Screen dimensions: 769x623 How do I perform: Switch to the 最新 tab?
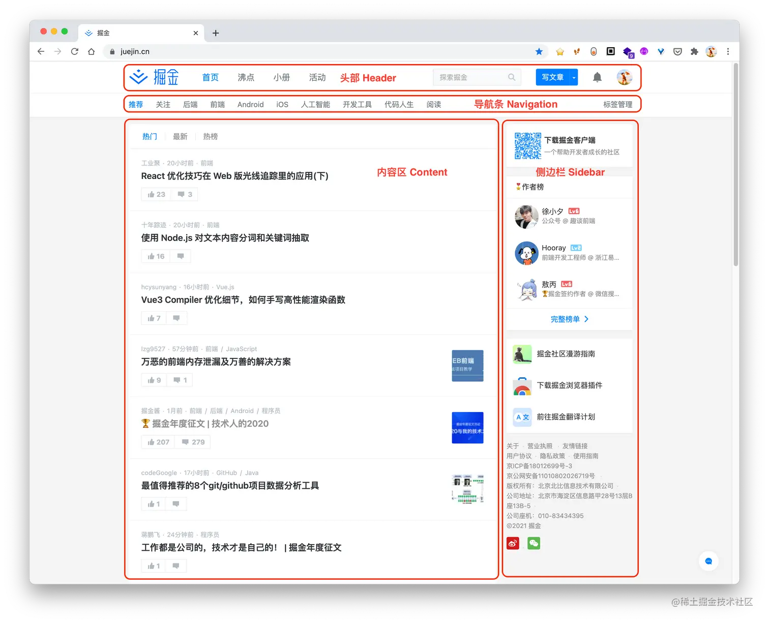click(180, 136)
